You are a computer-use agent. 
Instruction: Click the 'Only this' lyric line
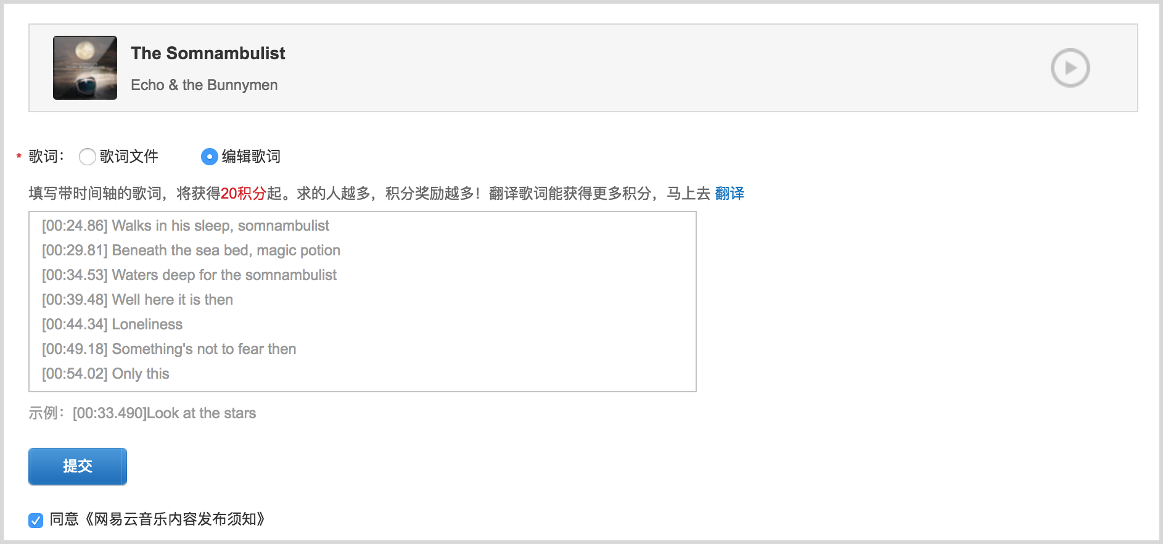point(105,374)
